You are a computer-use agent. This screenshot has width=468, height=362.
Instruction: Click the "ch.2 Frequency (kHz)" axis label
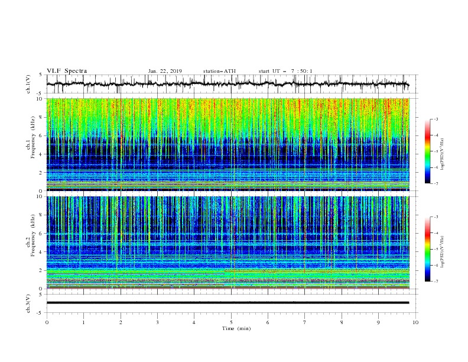pos(31,235)
